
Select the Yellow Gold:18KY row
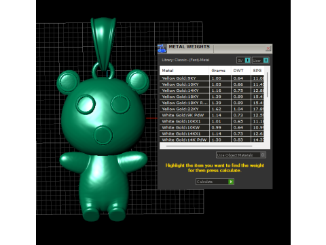[x=212, y=97]
